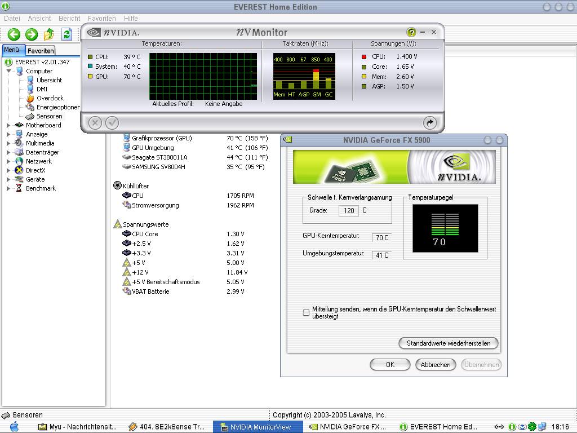Switch to the Favoriten tab

tap(41, 51)
